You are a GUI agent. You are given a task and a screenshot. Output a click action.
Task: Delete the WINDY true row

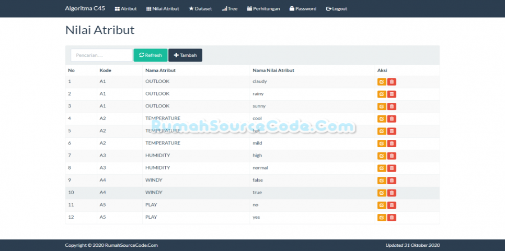[392, 193]
